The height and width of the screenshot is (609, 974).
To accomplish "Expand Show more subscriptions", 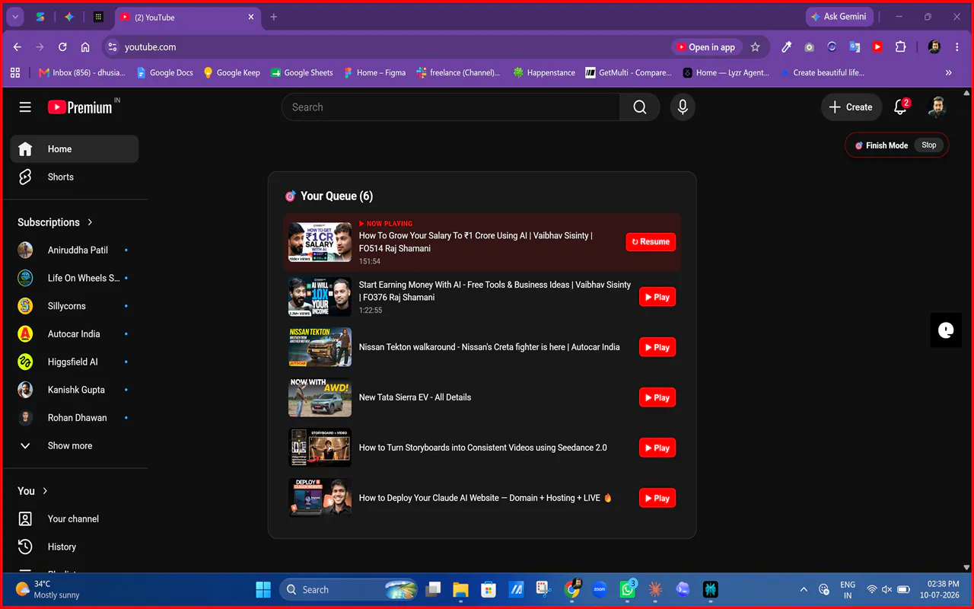I will (x=75, y=445).
